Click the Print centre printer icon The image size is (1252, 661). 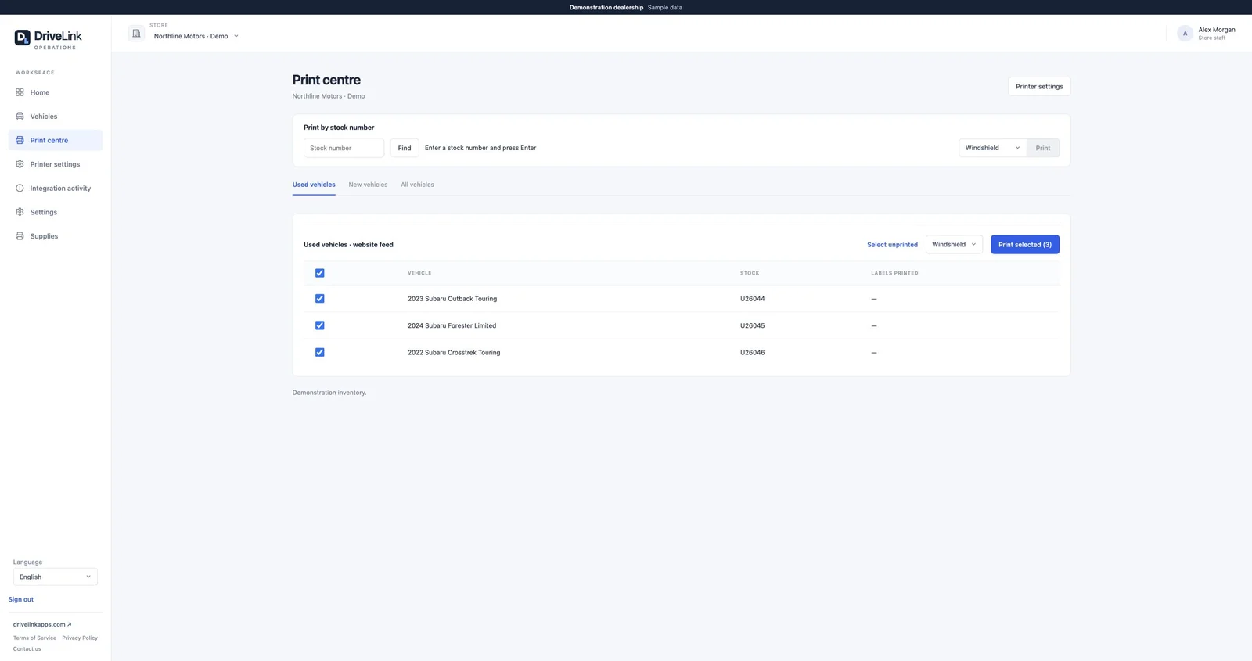pyautogui.click(x=20, y=140)
